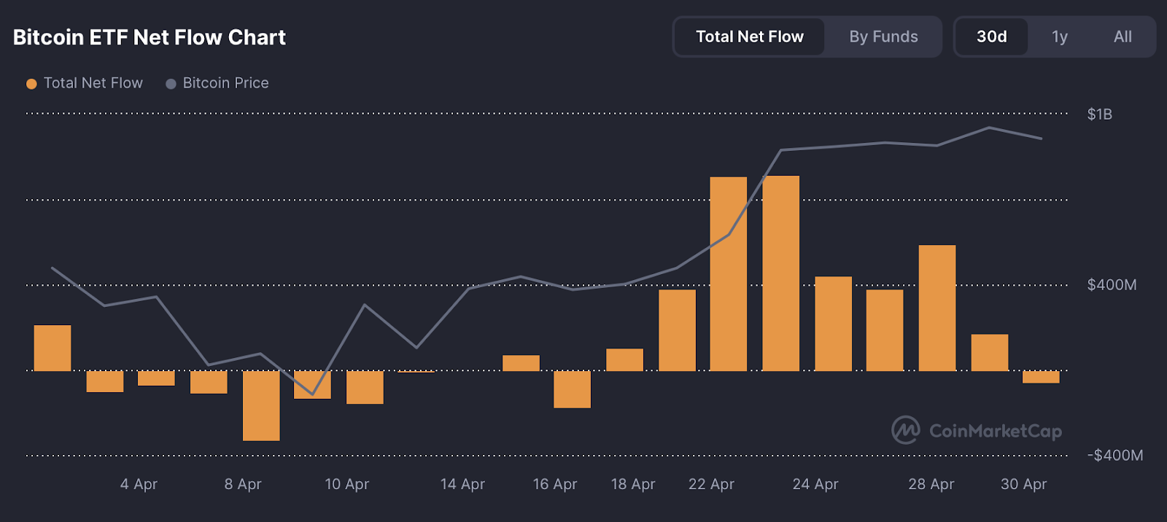This screenshot has height=522, width=1167.
Task: Show All time range data
Action: click(x=1123, y=36)
